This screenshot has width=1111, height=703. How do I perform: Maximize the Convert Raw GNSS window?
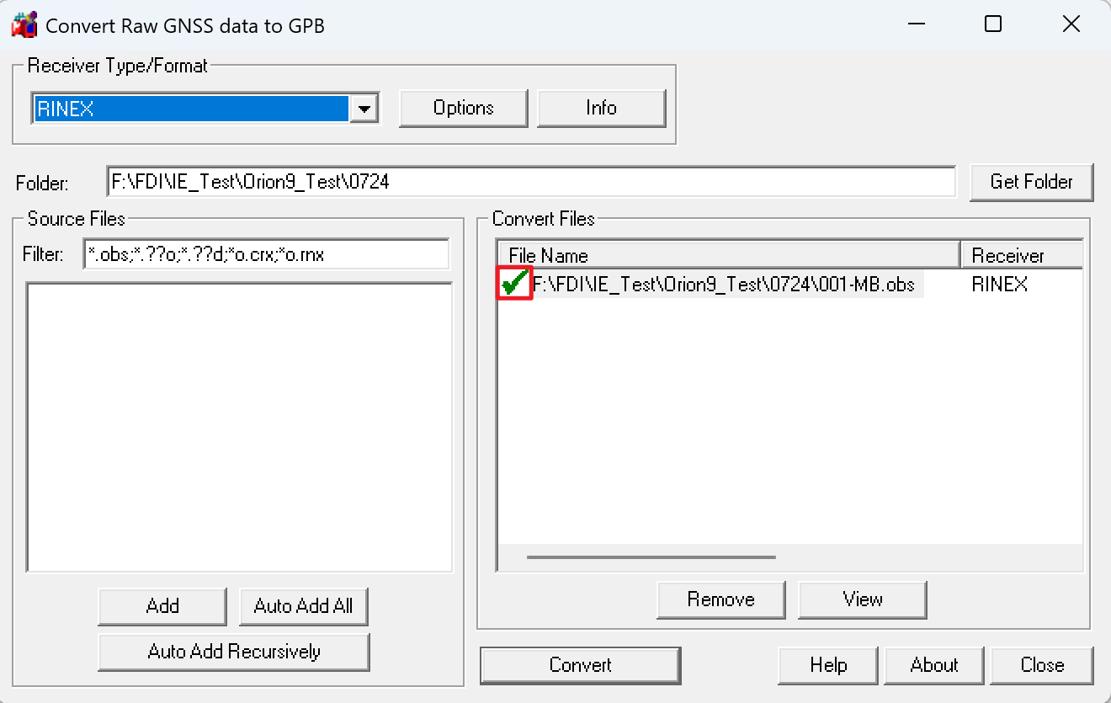coord(993,24)
